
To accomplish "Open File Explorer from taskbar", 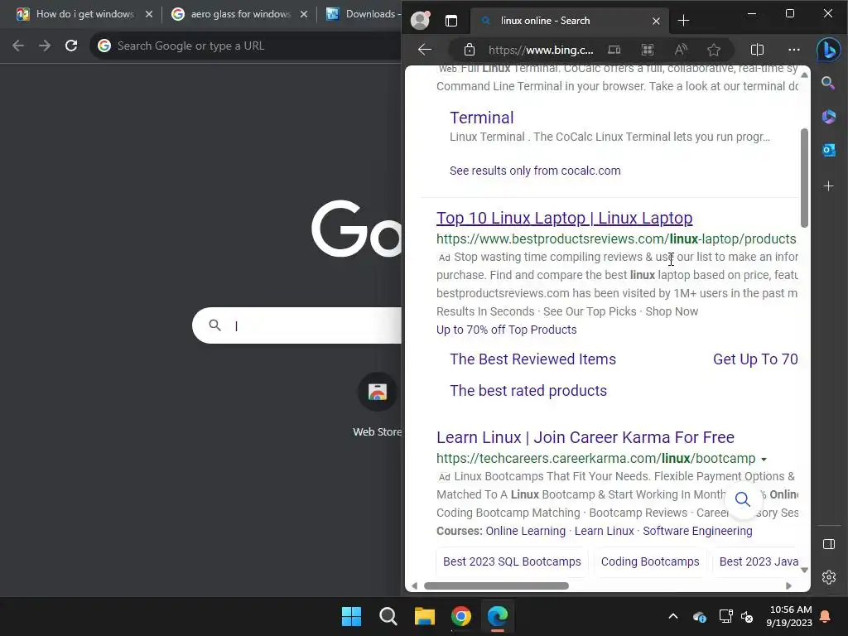I will pos(425,616).
